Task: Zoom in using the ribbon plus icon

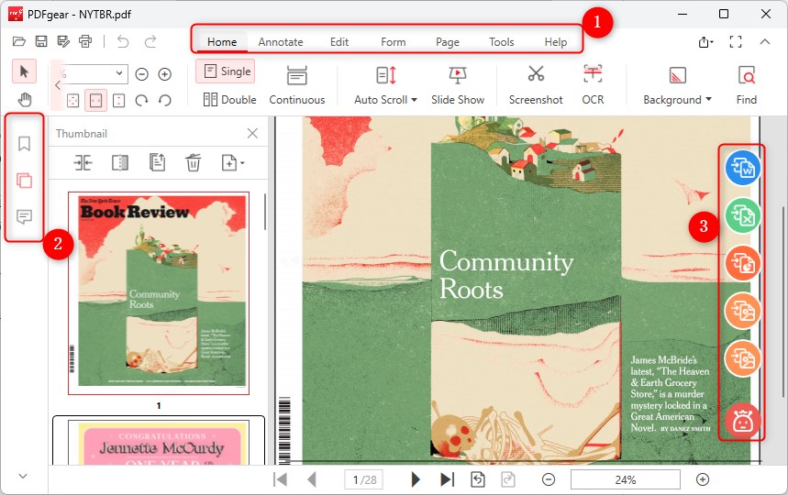Action: 165,74
